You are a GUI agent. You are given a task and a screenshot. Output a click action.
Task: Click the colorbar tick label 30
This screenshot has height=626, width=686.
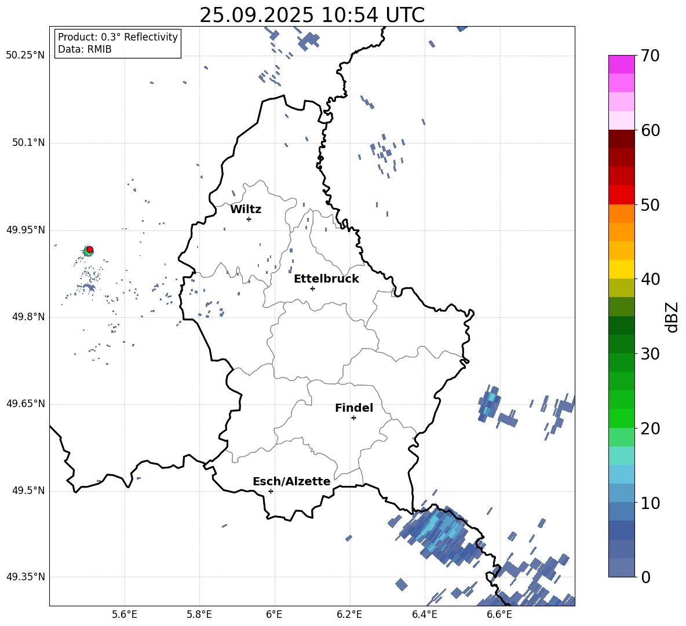coord(650,354)
